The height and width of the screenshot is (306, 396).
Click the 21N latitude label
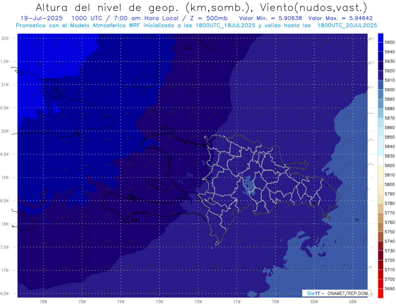5,85
